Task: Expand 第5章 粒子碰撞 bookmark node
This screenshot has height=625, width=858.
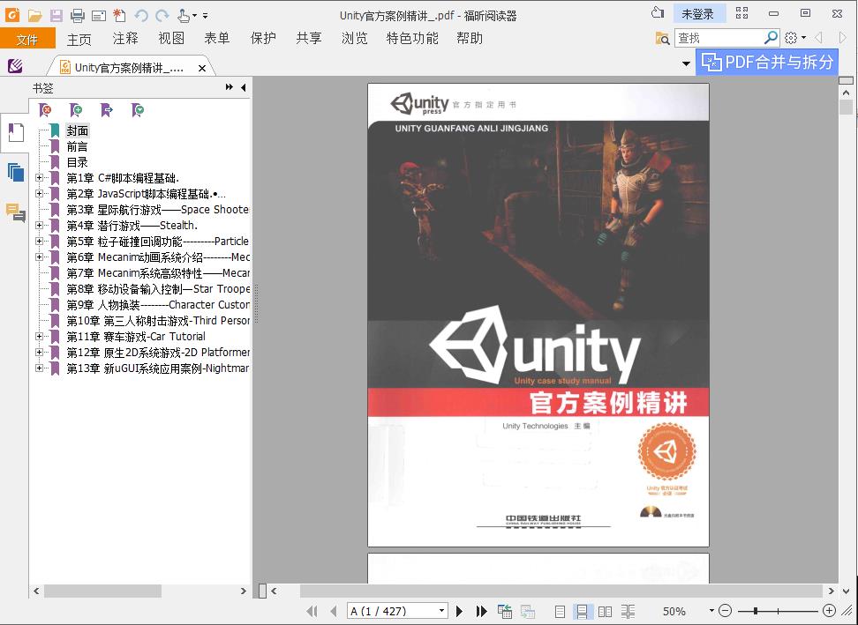Action: pos(39,241)
